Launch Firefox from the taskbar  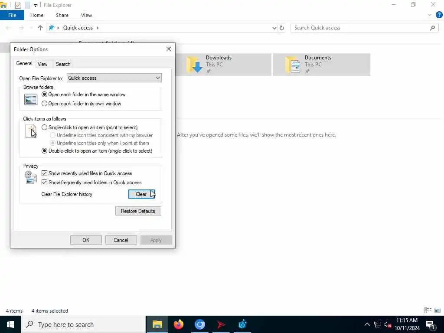tap(178, 324)
